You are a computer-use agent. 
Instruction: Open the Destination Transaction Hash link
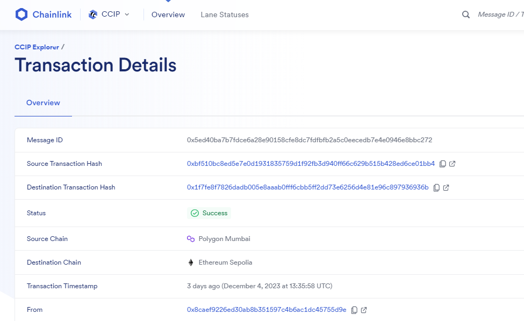point(307,187)
